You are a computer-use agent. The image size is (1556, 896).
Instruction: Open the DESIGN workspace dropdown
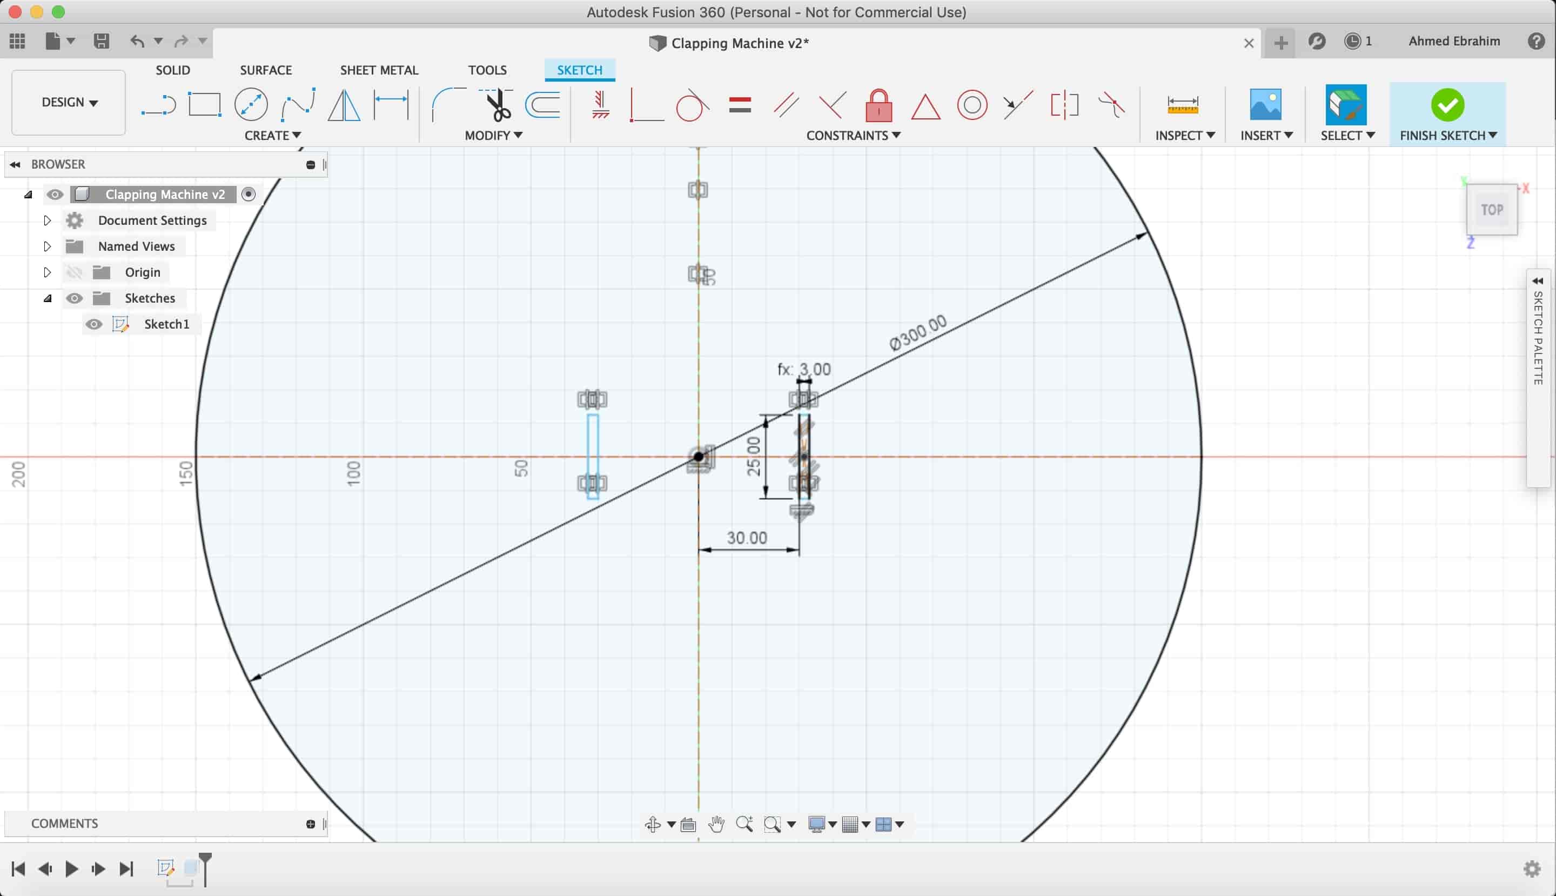pyautogui.click(x=69, y=102)
